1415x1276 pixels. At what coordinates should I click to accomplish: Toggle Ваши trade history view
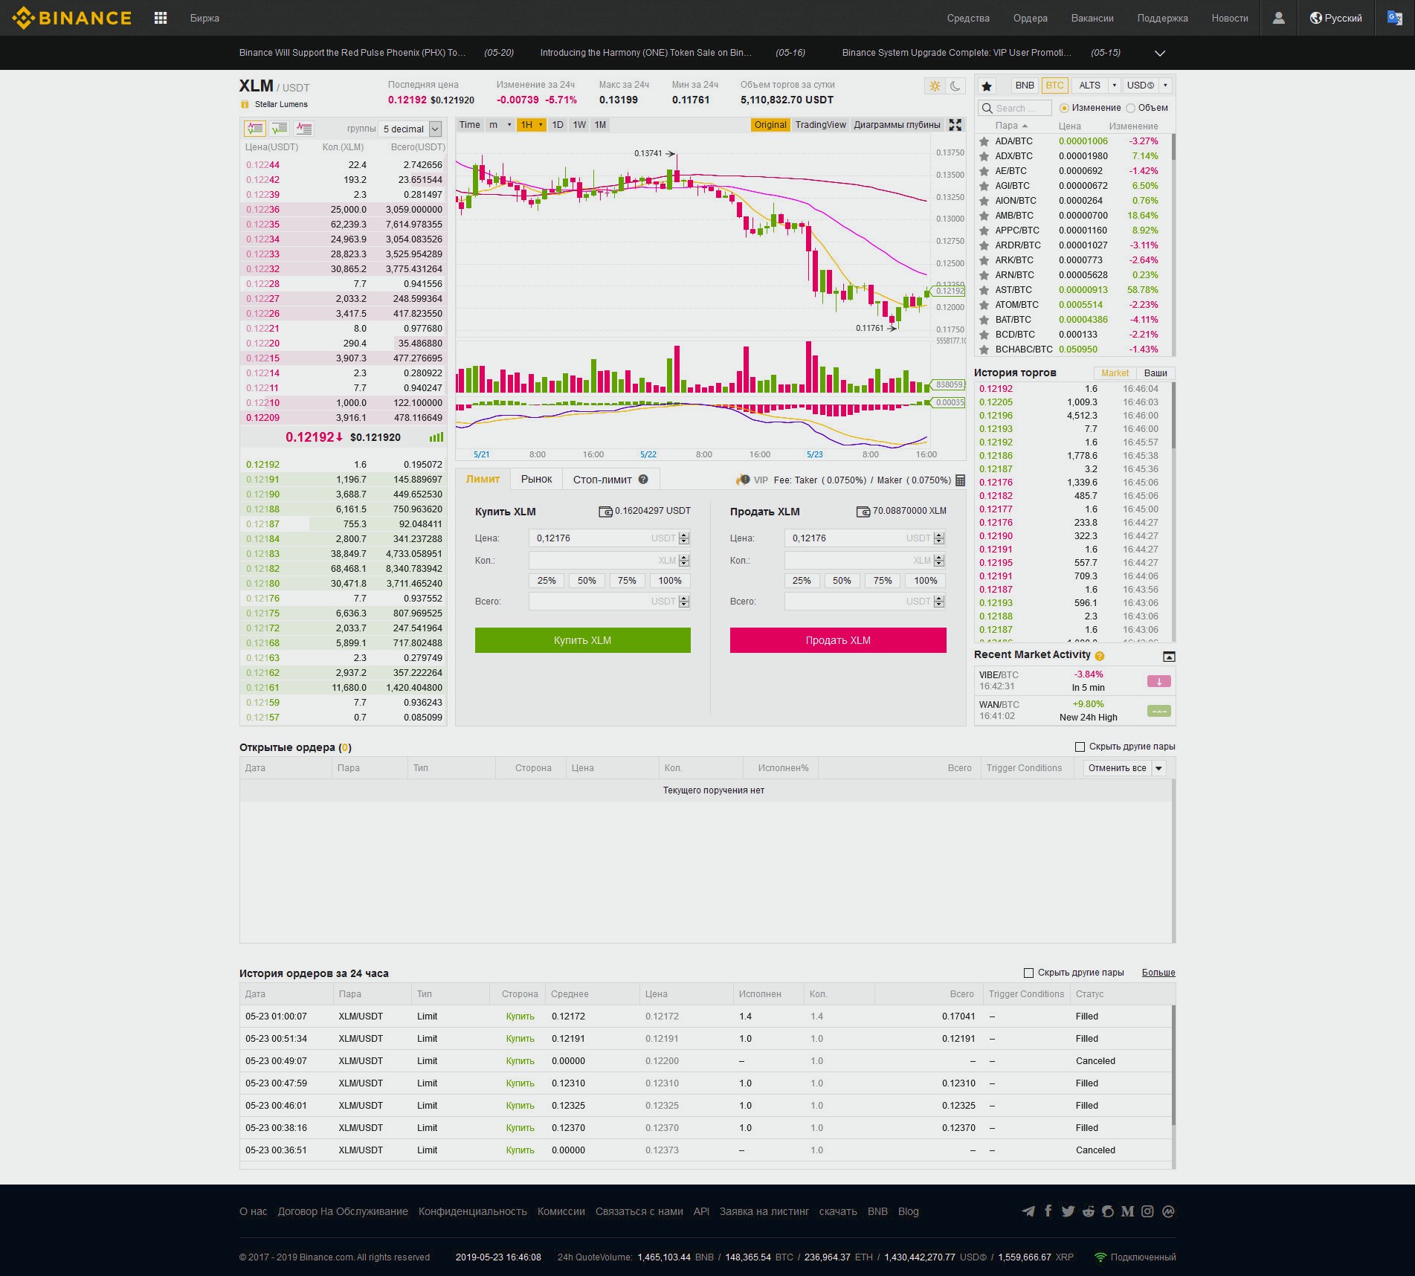point(1155,373)
